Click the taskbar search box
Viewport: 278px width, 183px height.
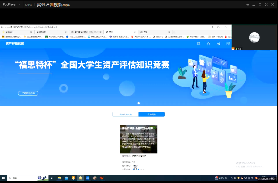[x=27, y=178]
